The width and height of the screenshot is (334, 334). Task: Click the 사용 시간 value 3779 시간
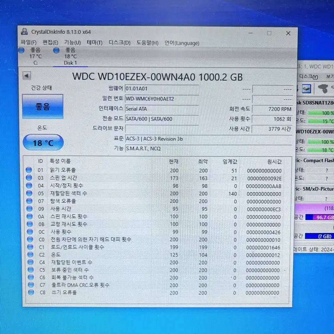pos(272,129)
